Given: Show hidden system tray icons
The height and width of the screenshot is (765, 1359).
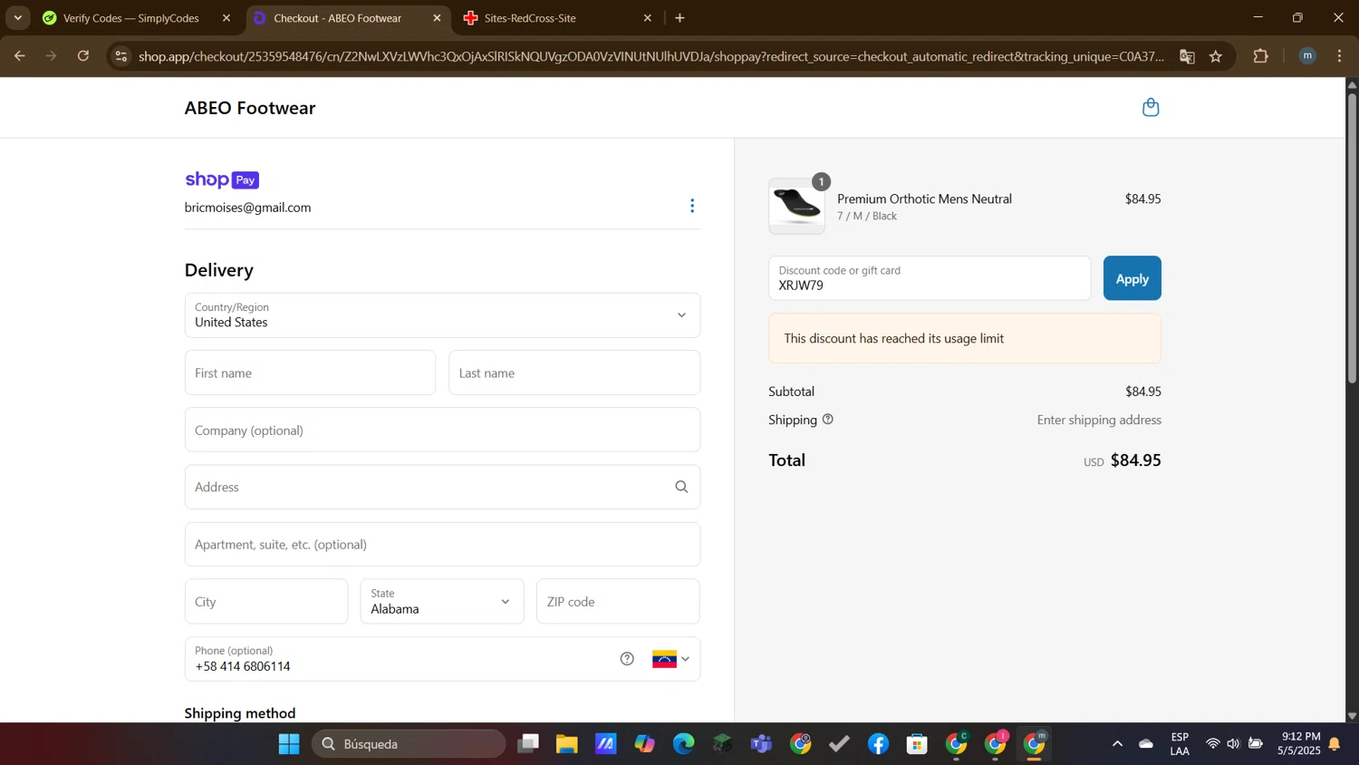Looking at the screenshot, I should (x=1117, y=744).
